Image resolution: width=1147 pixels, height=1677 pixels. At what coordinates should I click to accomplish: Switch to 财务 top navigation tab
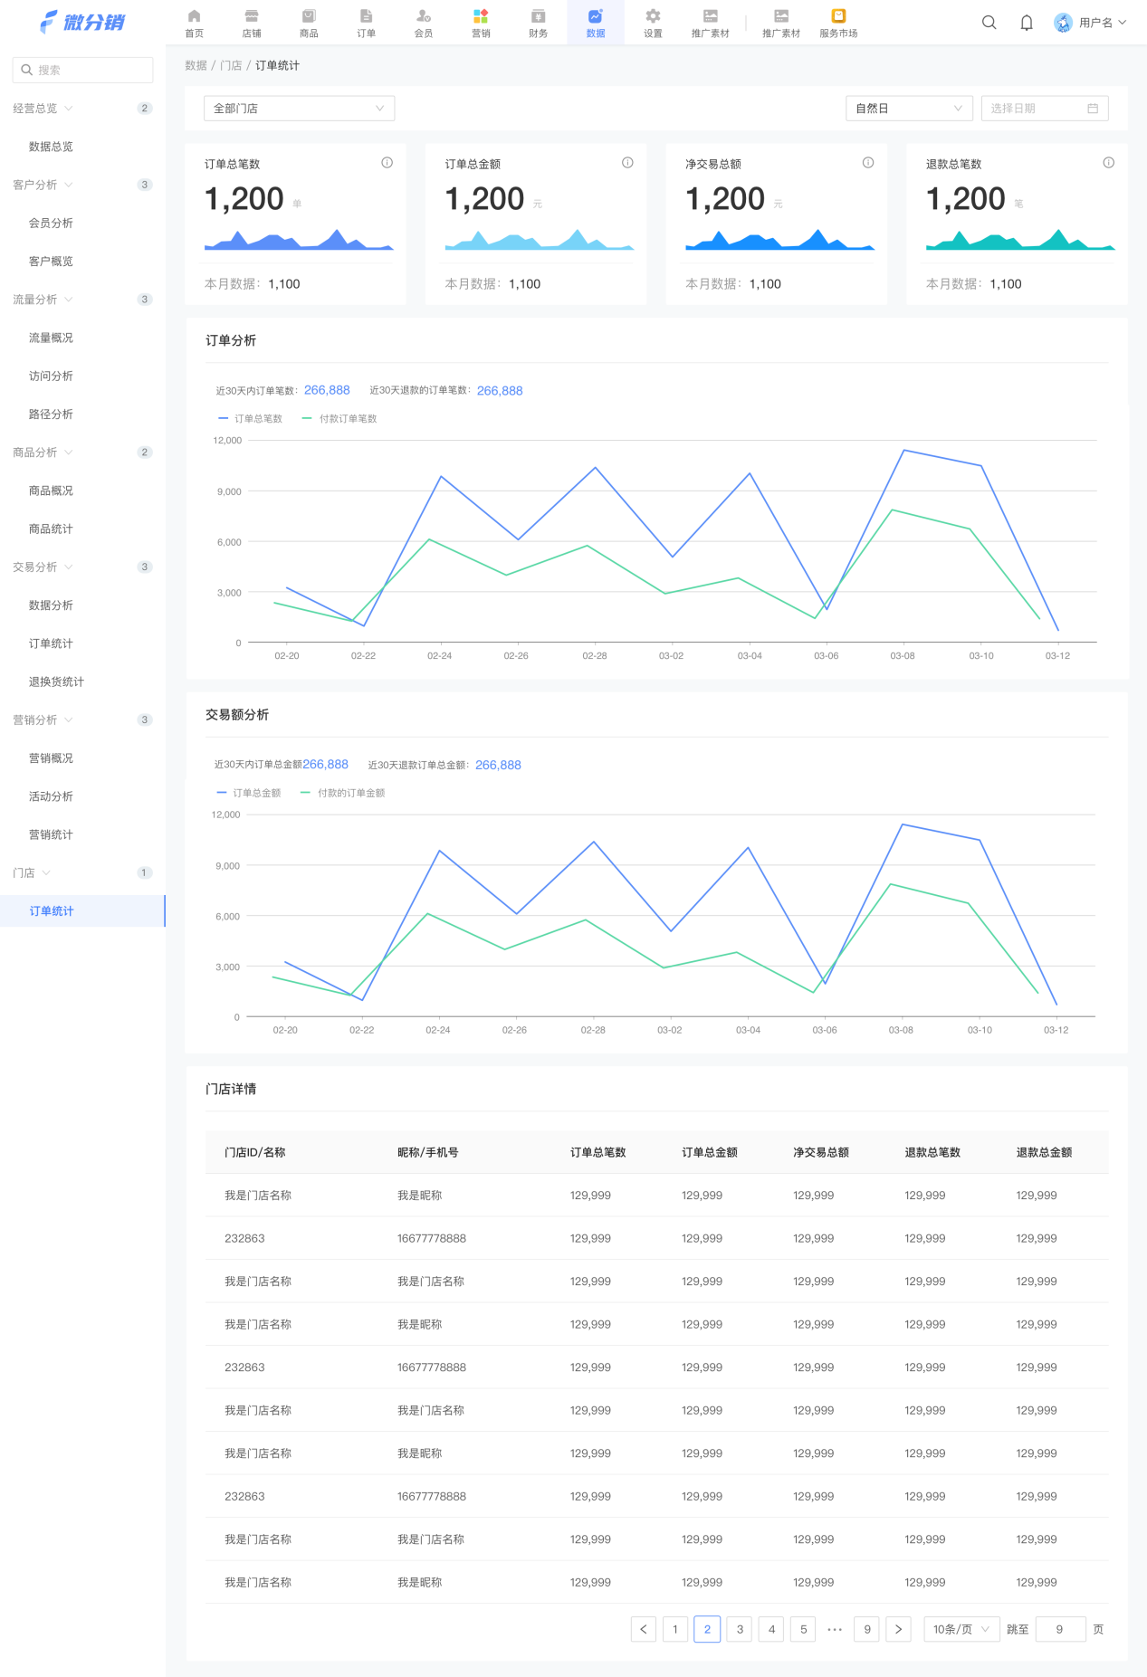(538, 23)
